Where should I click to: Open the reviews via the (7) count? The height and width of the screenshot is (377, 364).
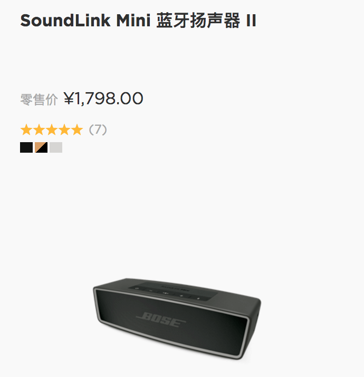click(98, 130)
